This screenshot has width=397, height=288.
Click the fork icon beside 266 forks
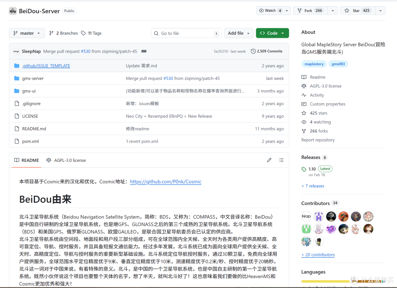coord(304,131)
